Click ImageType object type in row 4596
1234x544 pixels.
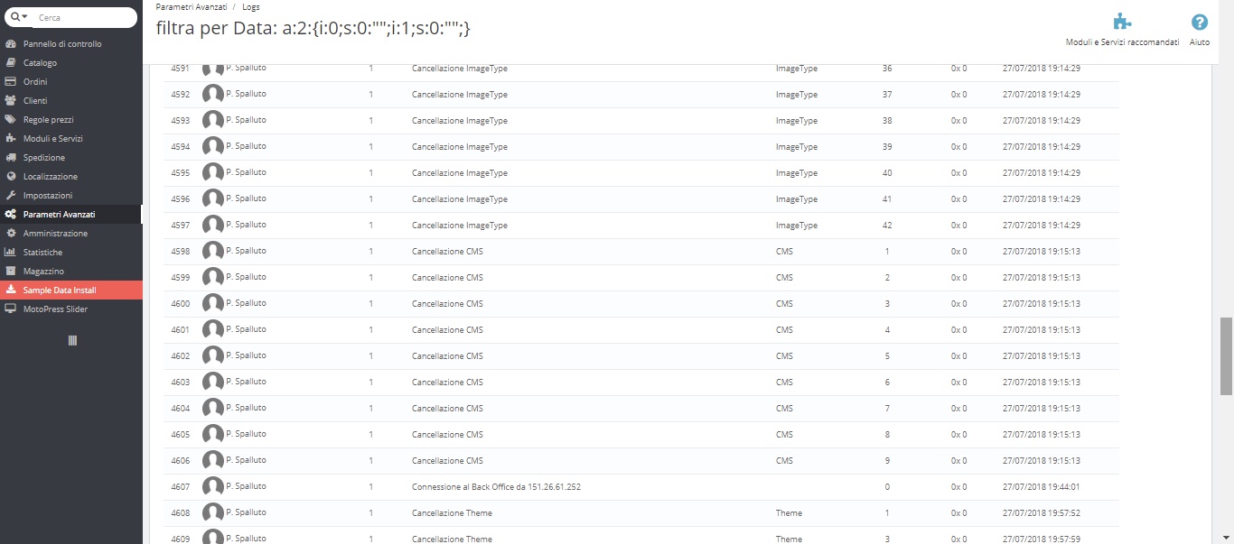(x=797, y=199)
